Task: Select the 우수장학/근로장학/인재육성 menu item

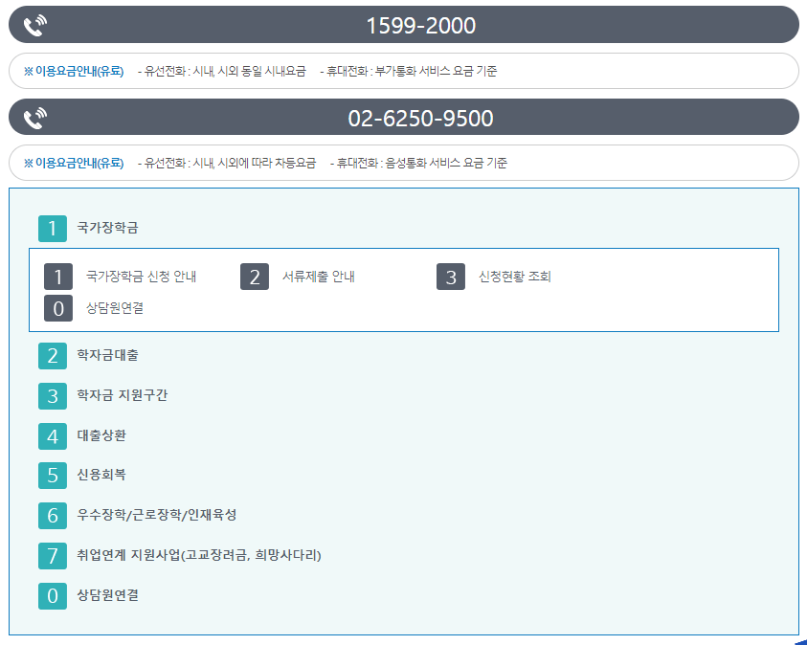Action: pos(159,516)
